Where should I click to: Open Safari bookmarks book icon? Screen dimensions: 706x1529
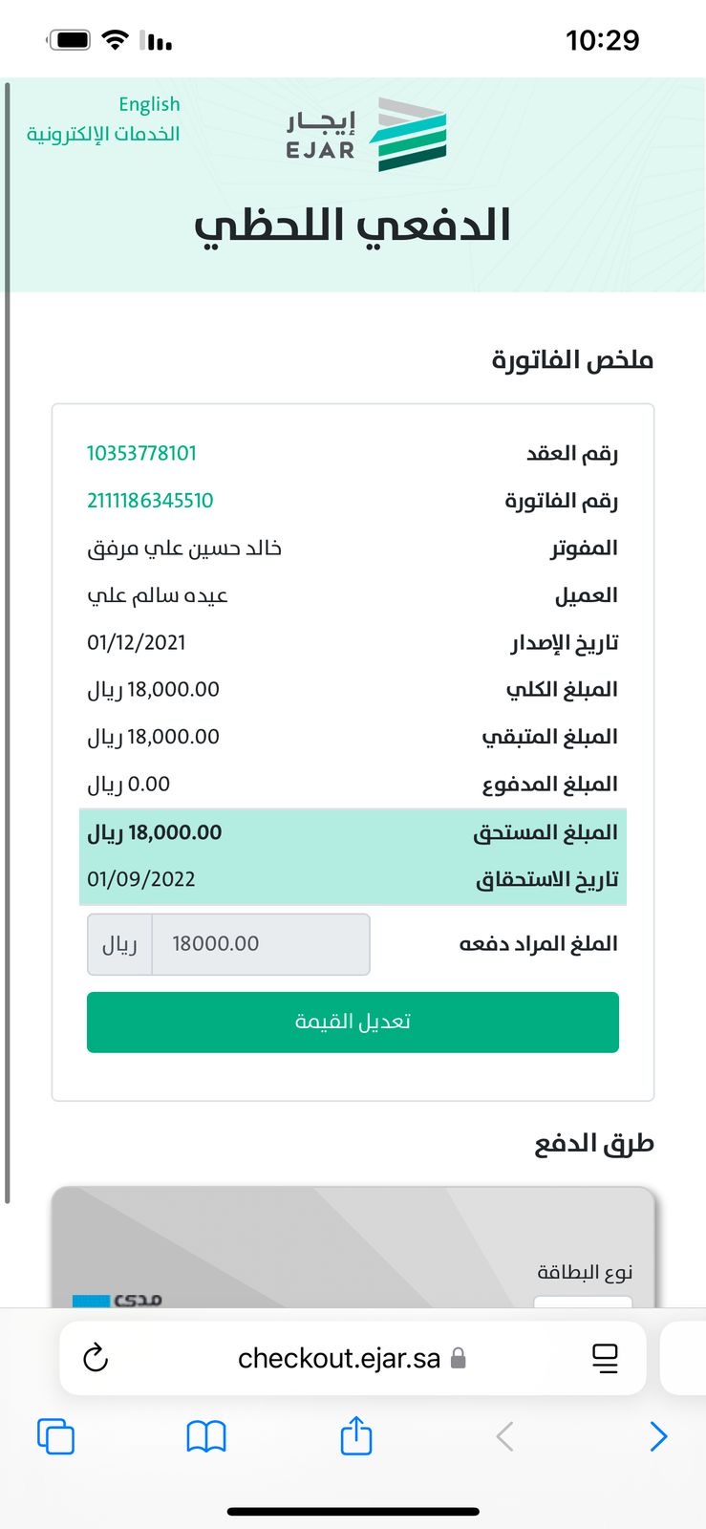[206, 1436]
